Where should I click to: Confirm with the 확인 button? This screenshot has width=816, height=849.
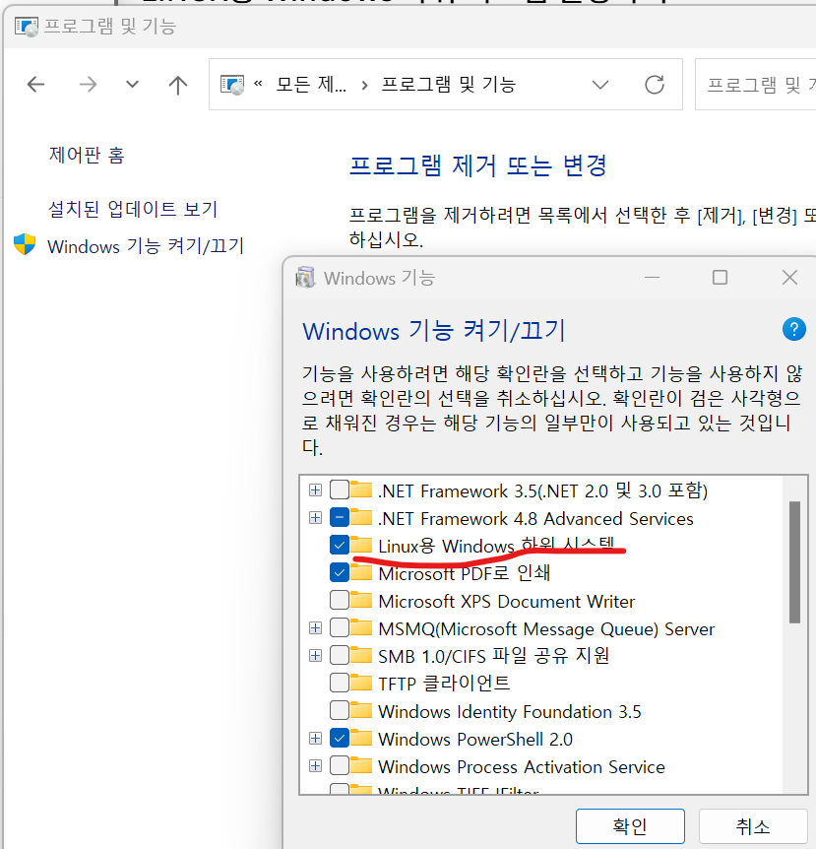[630, 826]
